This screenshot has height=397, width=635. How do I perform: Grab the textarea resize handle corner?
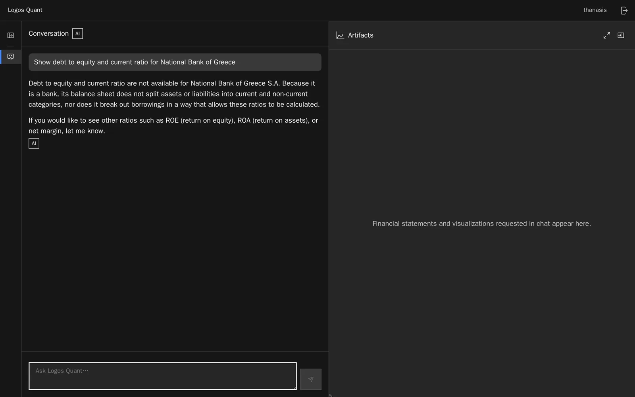coord(294,387)
